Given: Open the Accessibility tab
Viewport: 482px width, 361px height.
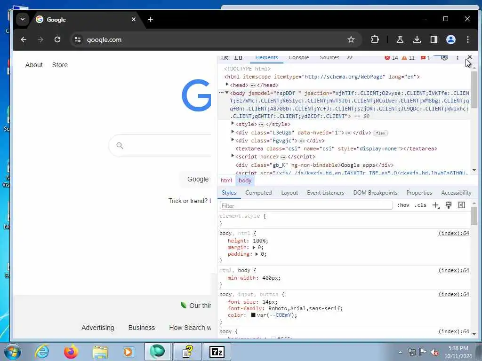Looking at the screenshot, I should tap(456, 193).
